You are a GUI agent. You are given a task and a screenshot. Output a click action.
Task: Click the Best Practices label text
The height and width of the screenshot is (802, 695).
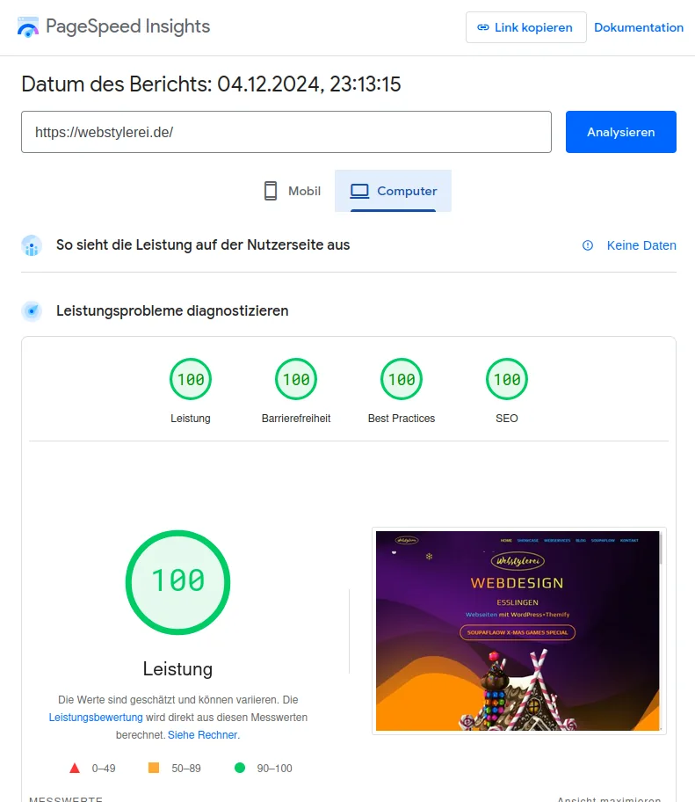tap(402, 419)
